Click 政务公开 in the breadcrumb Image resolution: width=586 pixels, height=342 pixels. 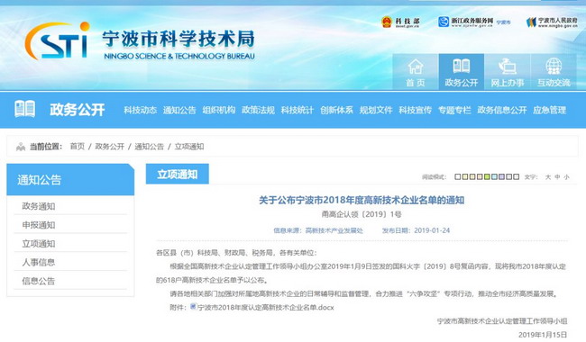pyautogui.click(x=109, y=146)
